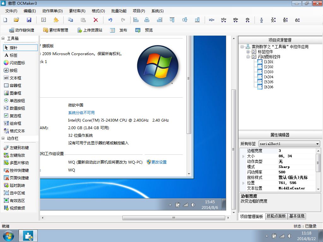The height and width of the screenshot is (242, 323).
Task: Select the 单选按钮 radio button tool
Action: point(15,101)
